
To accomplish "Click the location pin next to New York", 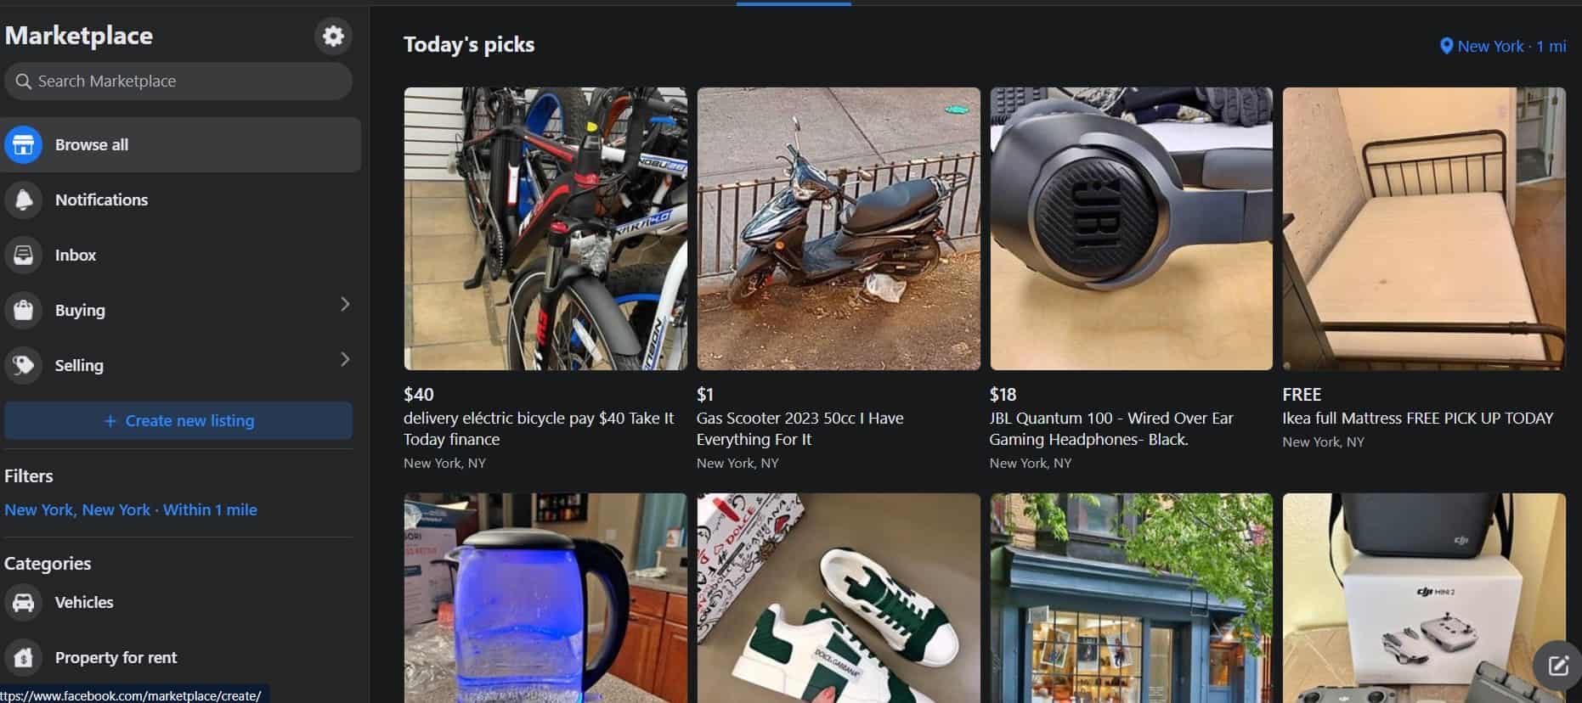I will point(1446,46).
